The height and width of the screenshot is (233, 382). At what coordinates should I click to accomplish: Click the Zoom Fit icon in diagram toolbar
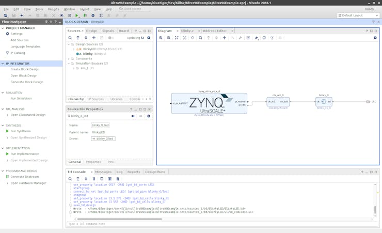point(177,38)
